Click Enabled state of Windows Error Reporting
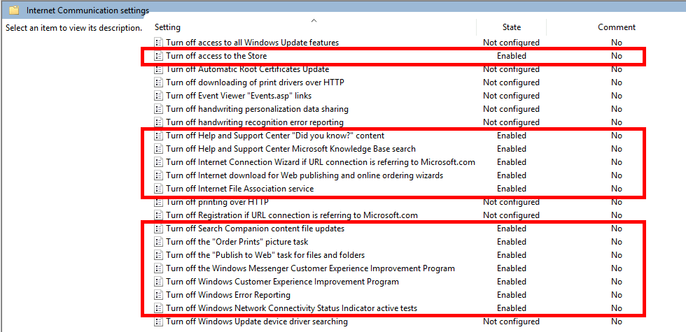 tap(512, 295)
